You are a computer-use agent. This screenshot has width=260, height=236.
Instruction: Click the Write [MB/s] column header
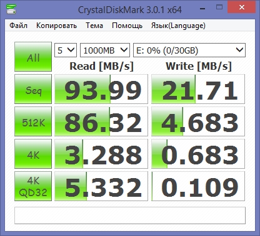[199, 66]
